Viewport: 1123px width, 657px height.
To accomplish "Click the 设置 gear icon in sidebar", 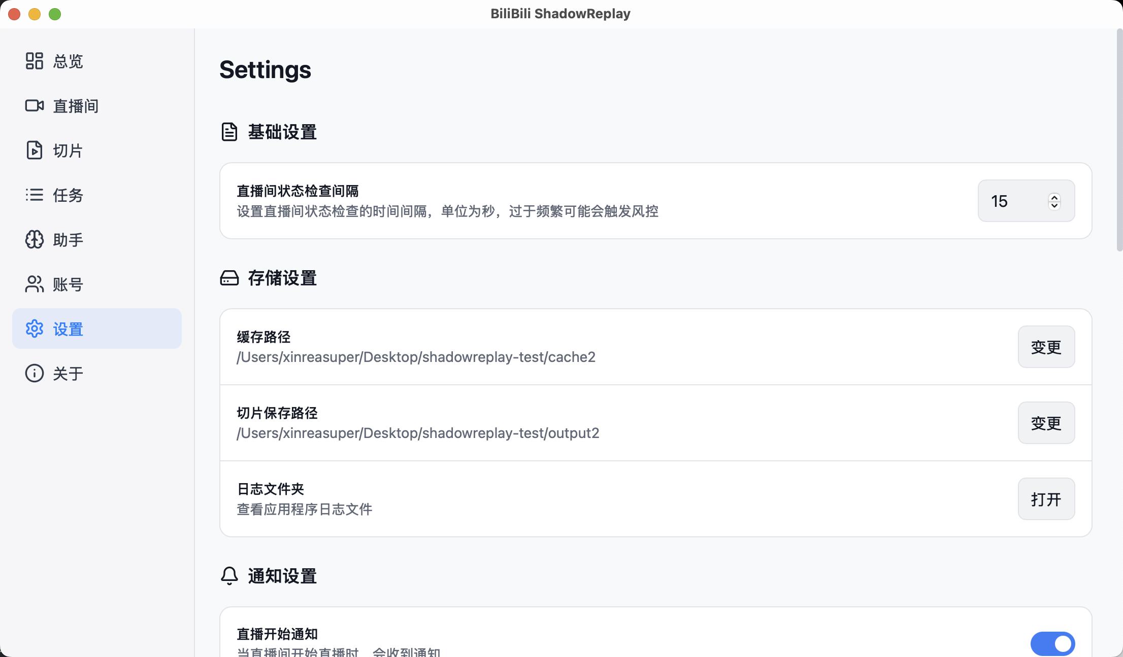I will point(34,328).
